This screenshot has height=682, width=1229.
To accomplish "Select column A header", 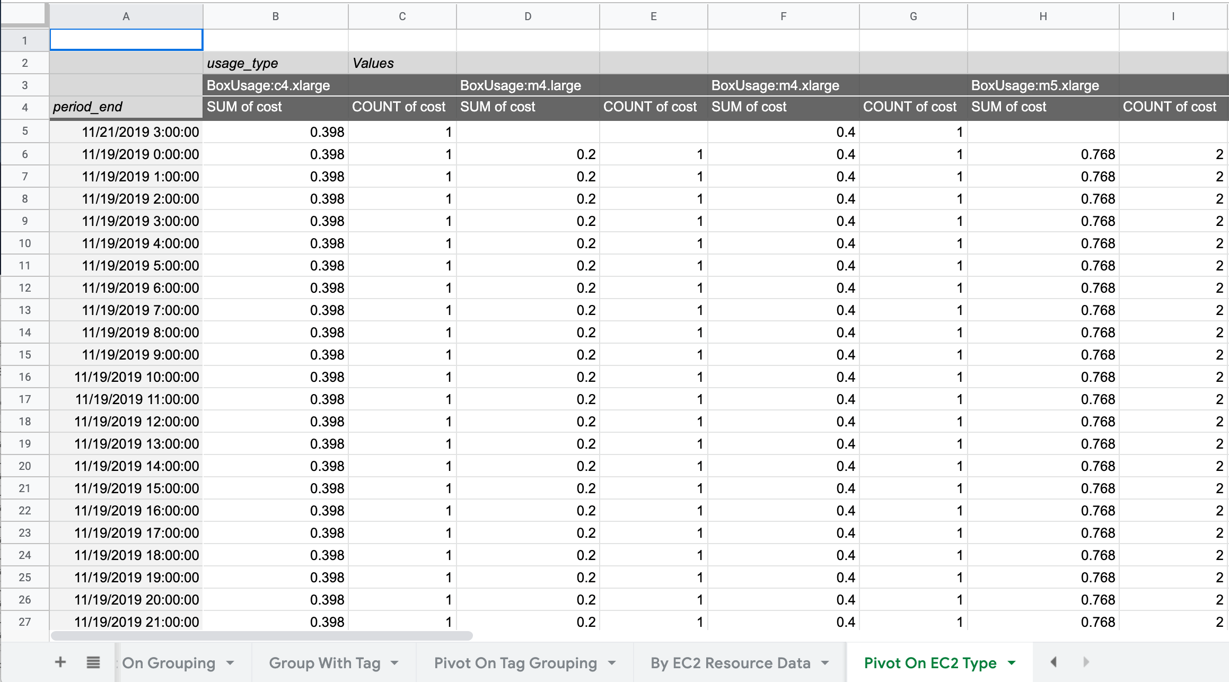I will tap(126, 16).
